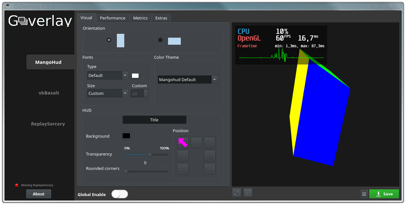Click the "CPU" label in the preview HUD
The image size is (406, 205).
(243, 31)
